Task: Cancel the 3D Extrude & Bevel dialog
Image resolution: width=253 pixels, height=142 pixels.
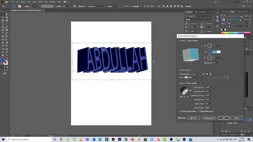Action: (x=236, y=118)
